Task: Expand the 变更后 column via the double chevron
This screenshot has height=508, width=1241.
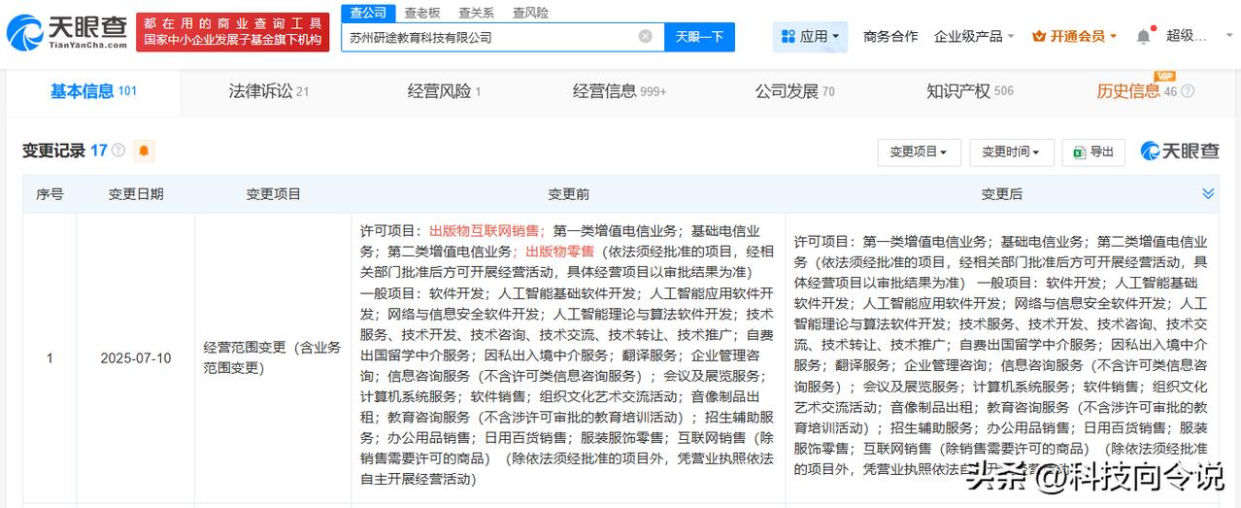Action: [x=1208, y=194]
